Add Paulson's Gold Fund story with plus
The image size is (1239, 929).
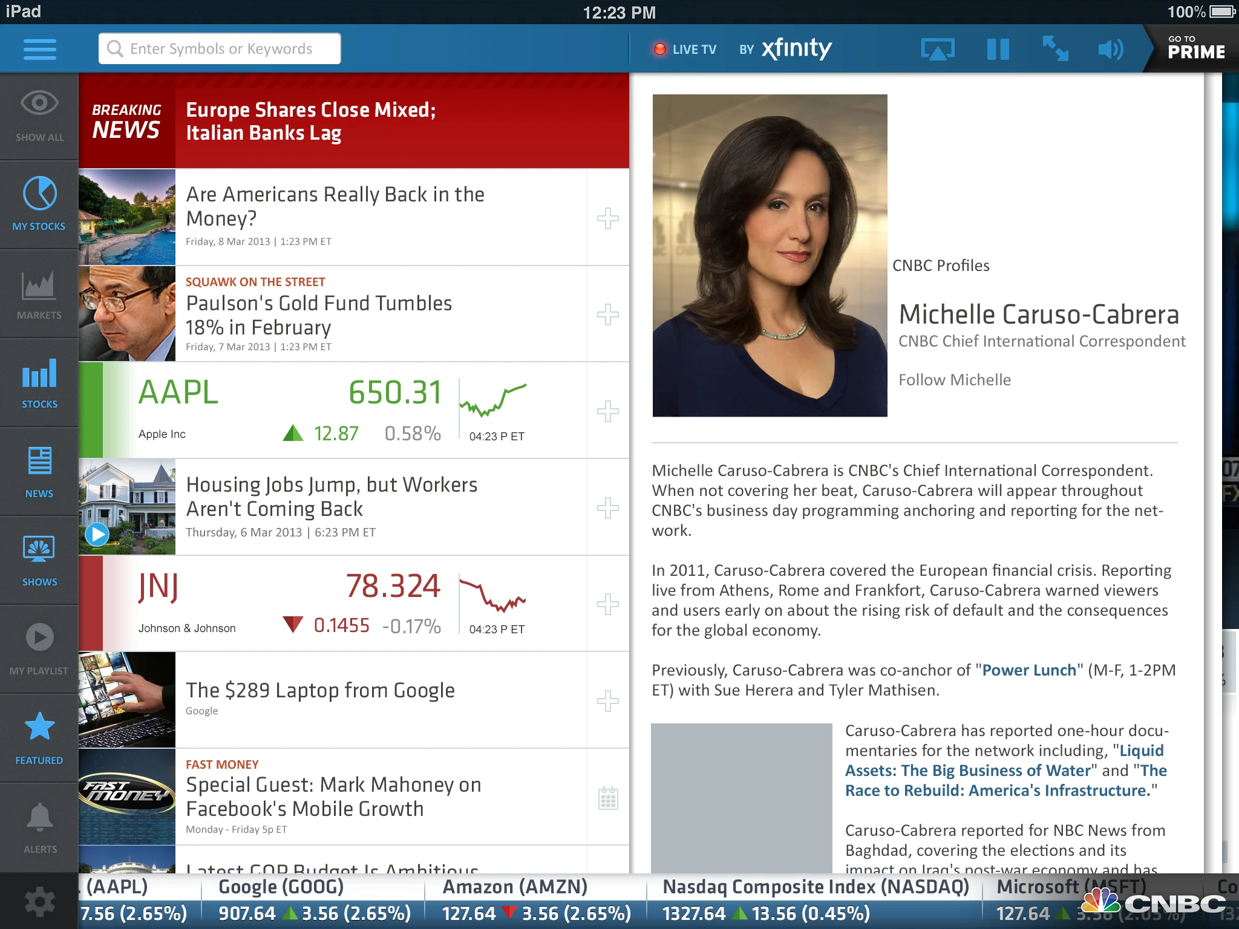(x=608, y=315)
